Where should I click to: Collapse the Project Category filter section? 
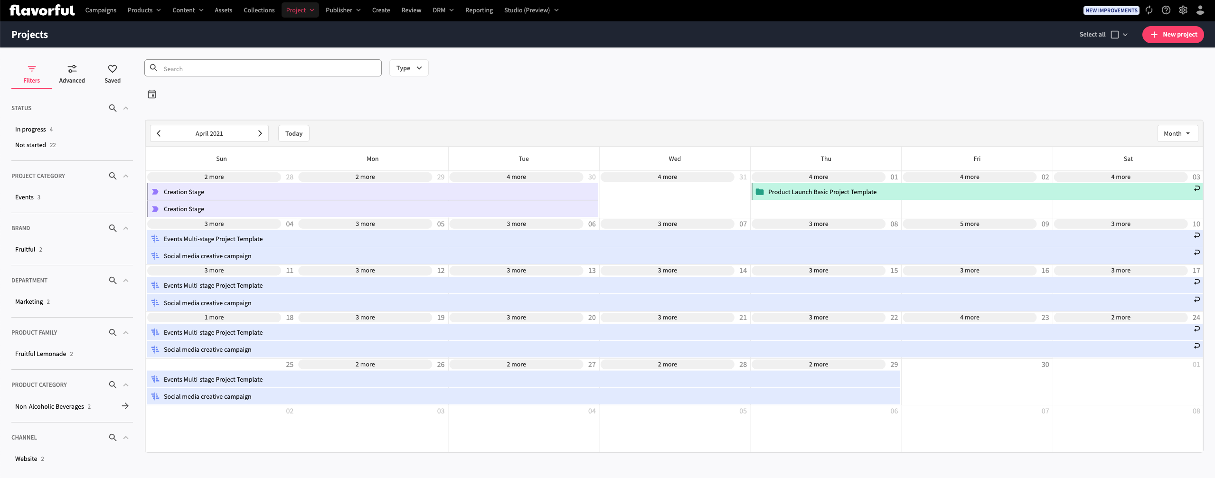point(126,176)
